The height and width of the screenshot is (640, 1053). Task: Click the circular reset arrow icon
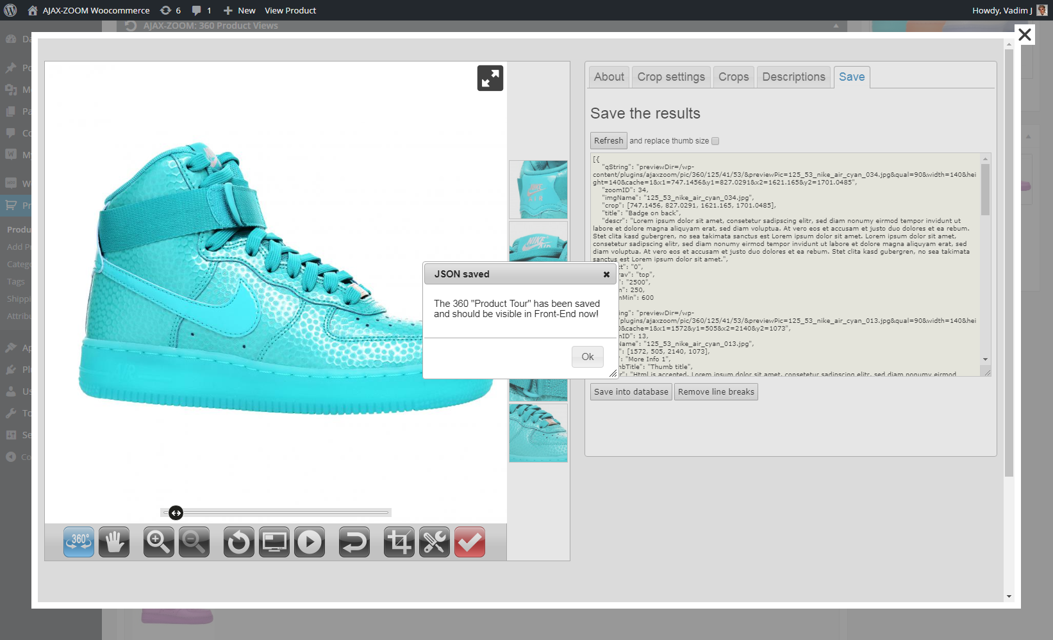(x=239, y=542)
